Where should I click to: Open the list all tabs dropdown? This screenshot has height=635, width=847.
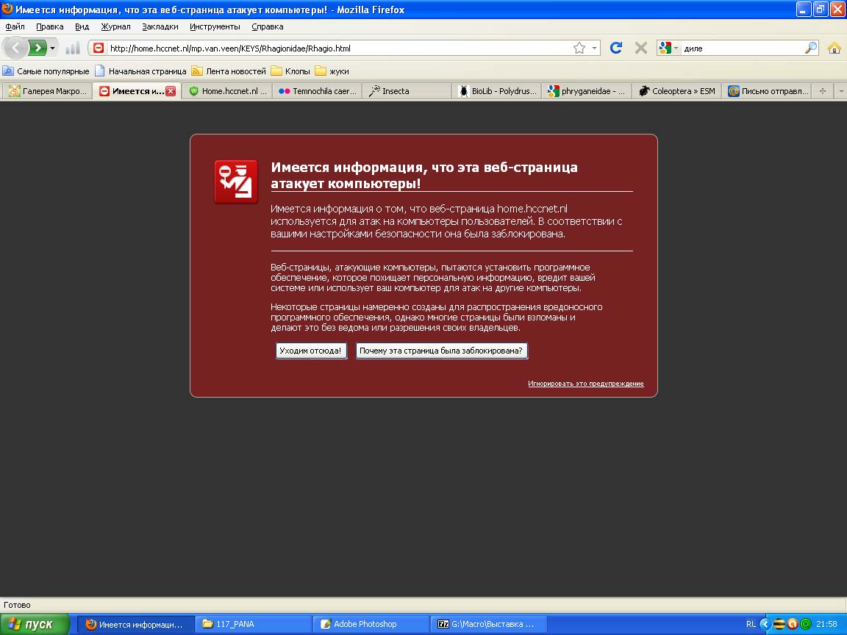[x=840, y=91]
